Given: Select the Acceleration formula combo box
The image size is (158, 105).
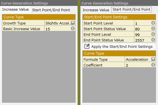Looking at the screenshot, I should coord(140,59).
